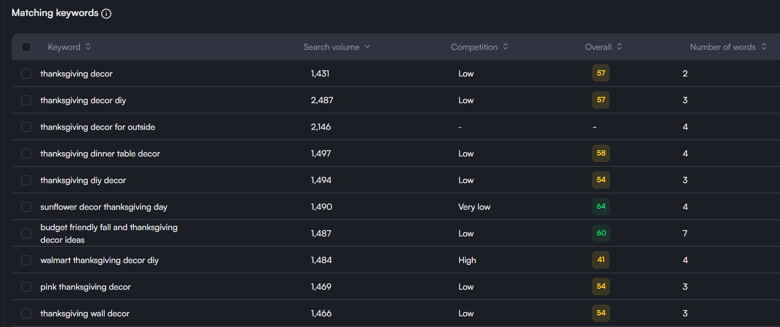Click word count 7 in budget row
This screenshot has width=780, height=327.
click(x=685, y=234)
